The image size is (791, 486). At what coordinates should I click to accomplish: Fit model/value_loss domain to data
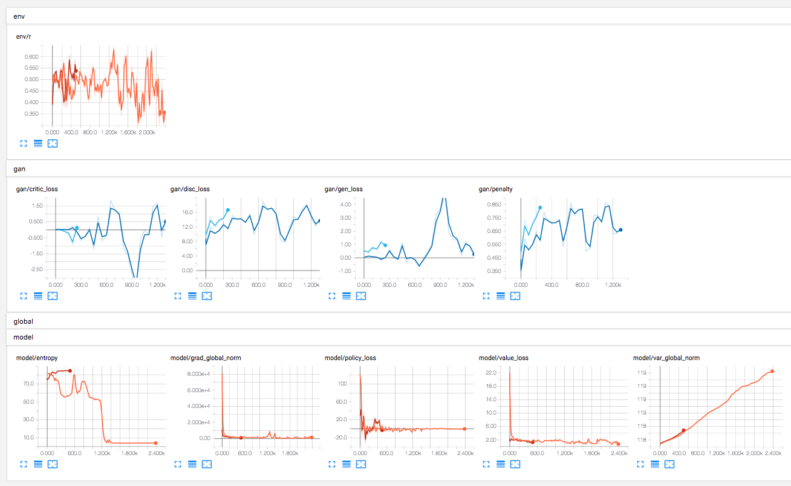(515, 464)
